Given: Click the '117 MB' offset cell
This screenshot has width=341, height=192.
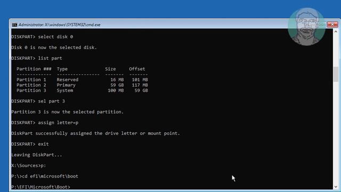Looking at the screenshot, I should (140, 85).
